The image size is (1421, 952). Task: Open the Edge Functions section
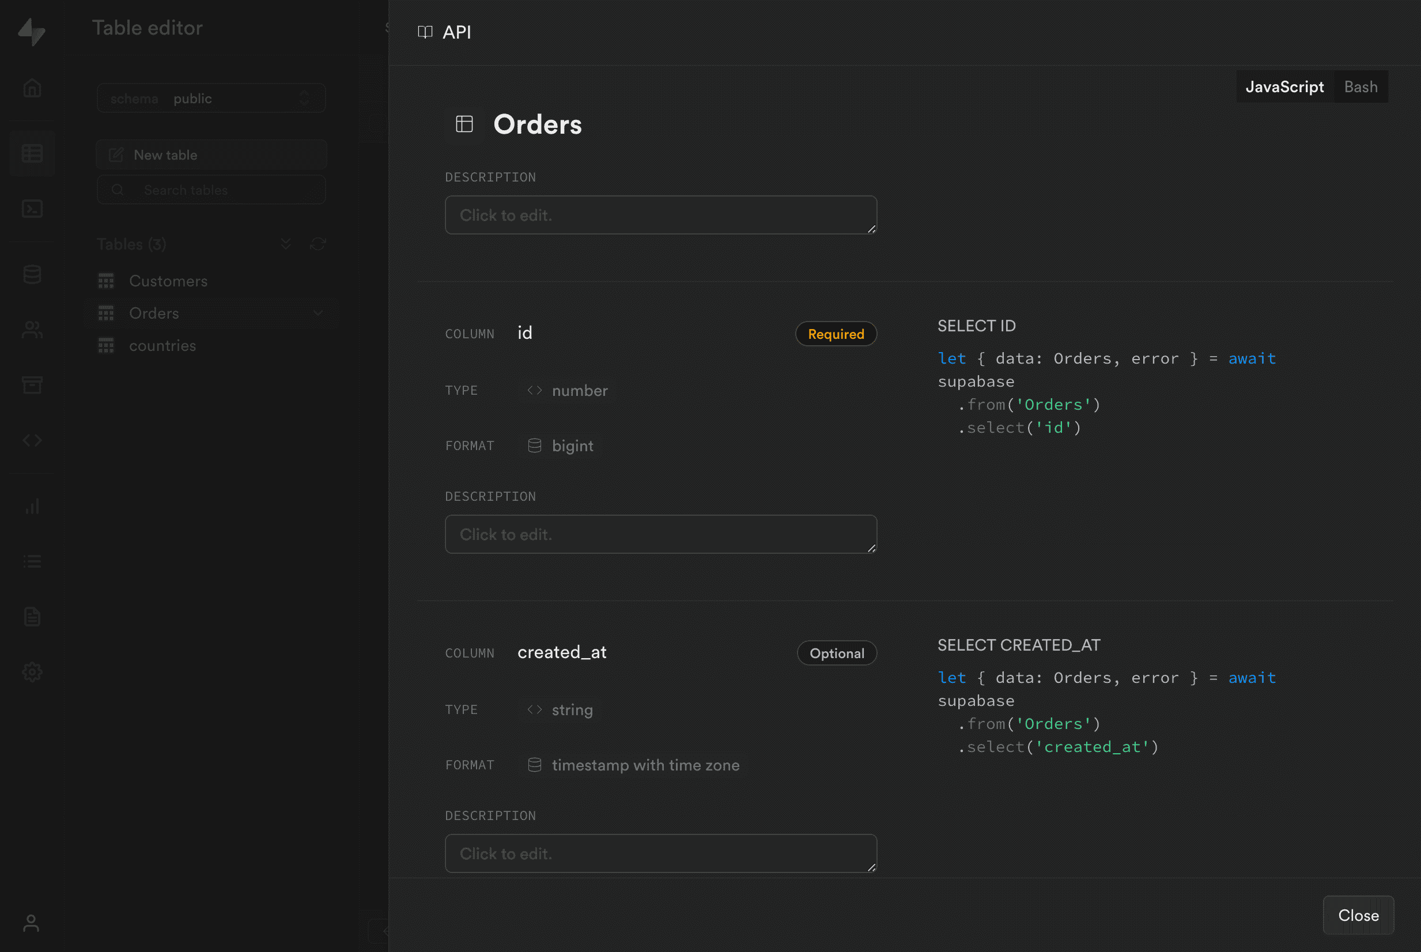point(32,440)
